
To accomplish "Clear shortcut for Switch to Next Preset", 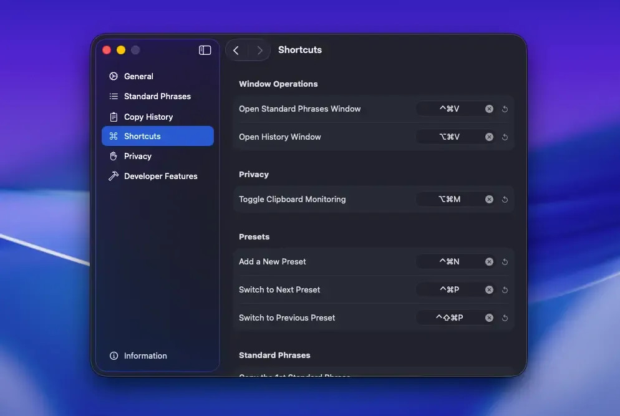I will 489,290.
